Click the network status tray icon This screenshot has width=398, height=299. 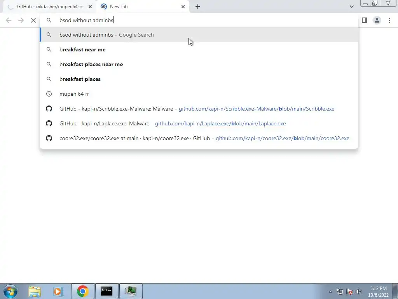tap(340, 292)
